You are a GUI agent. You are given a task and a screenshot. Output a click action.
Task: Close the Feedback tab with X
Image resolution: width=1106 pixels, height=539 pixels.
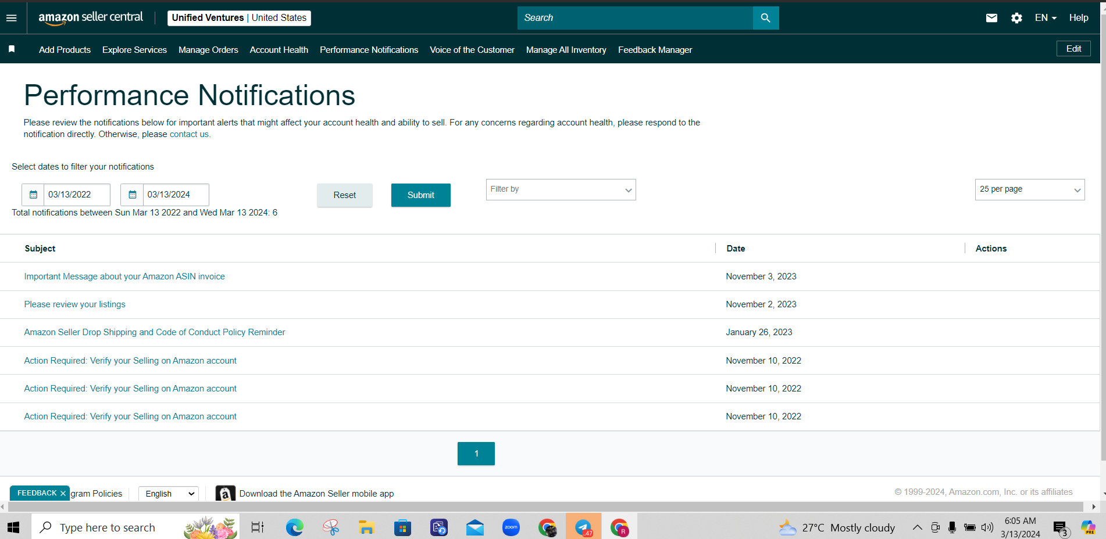click(x=63, y=493)
